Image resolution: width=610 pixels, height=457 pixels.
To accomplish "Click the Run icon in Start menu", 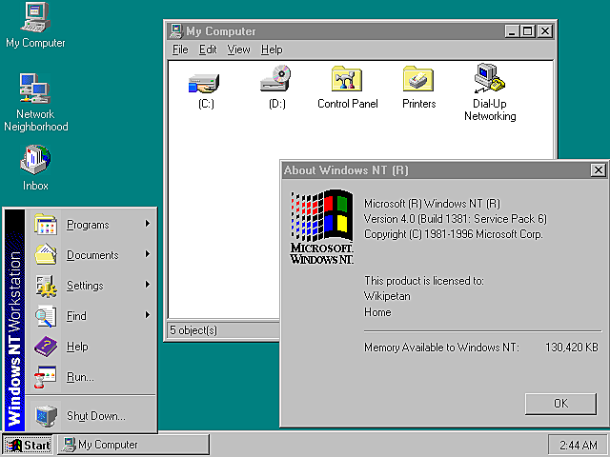I will [46, 377].
